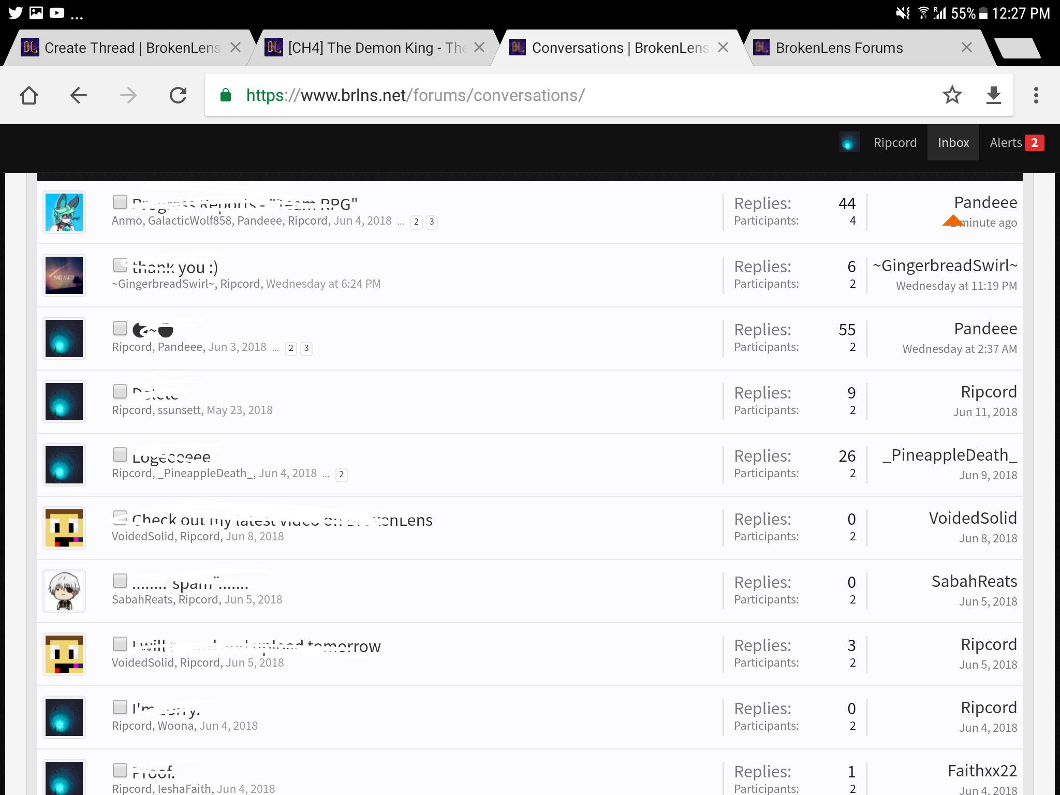Tap the browser home icon
Screen dimensions: 1060x795
click(x=29, y=95)
